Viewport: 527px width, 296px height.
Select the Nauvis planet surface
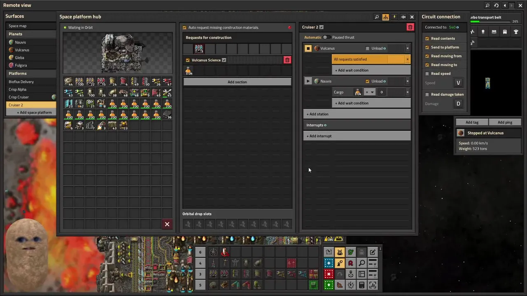pyautogui.click(x=31, y=42)
